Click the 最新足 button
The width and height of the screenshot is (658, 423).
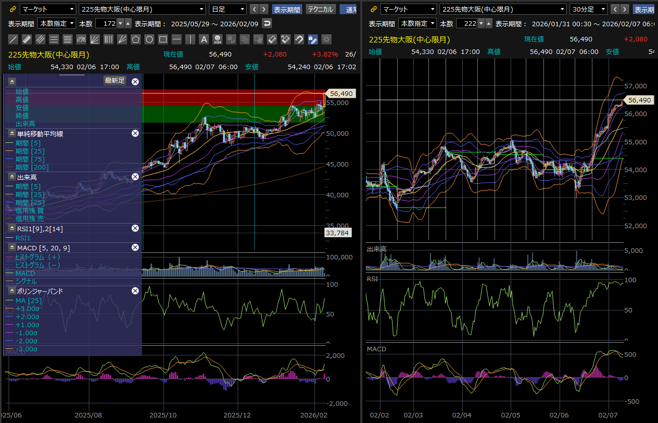coord(115,81)
